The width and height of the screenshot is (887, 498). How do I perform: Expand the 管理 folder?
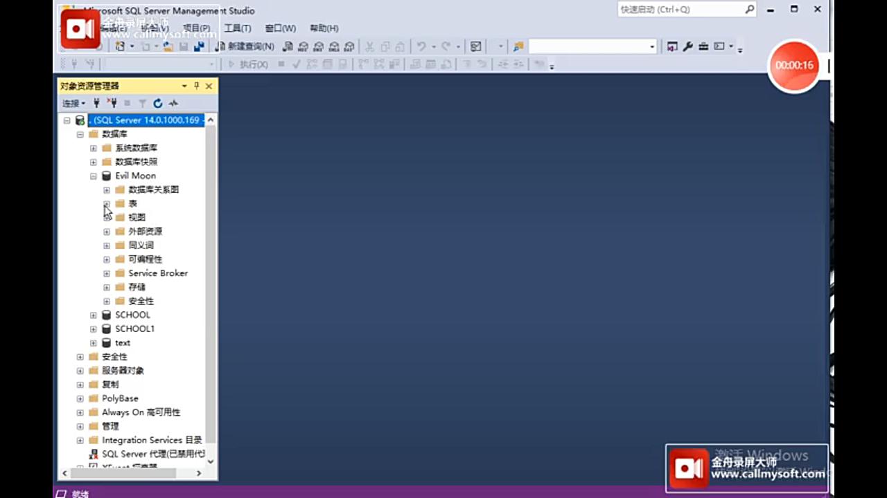click(x=80, y=426)
